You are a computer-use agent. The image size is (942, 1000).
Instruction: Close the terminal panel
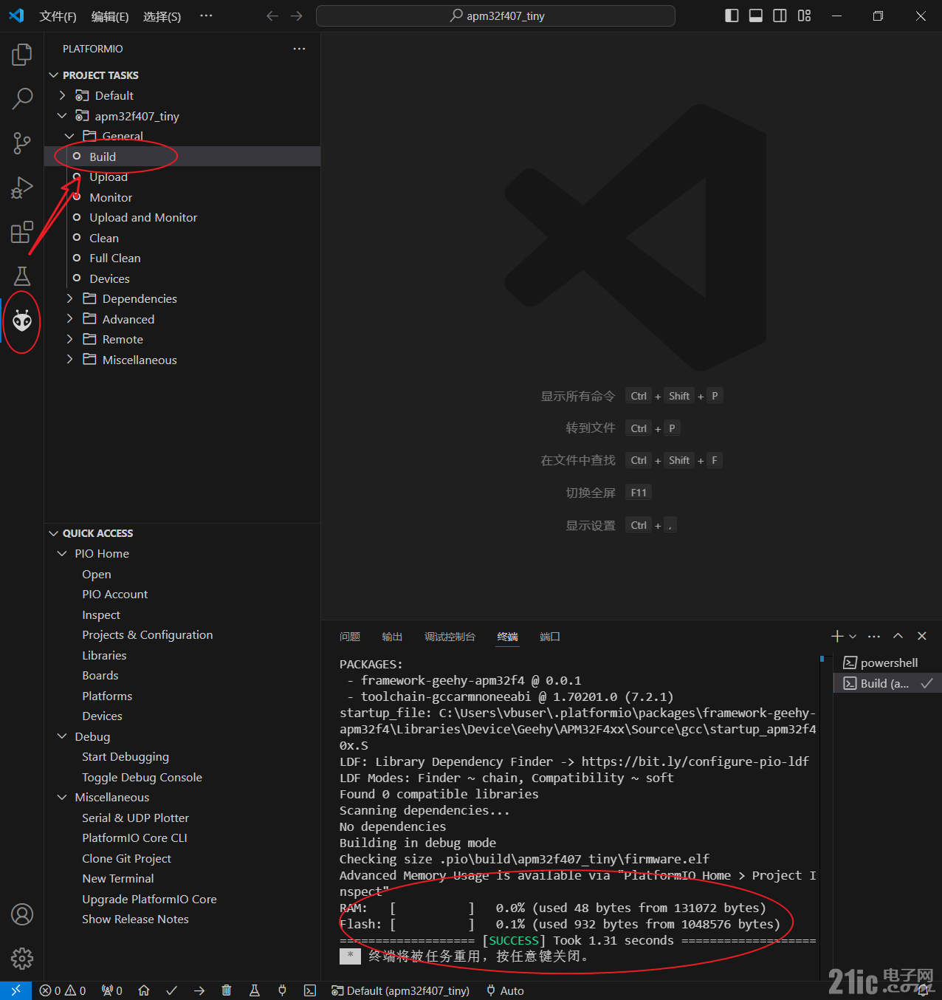pos(921,636)
